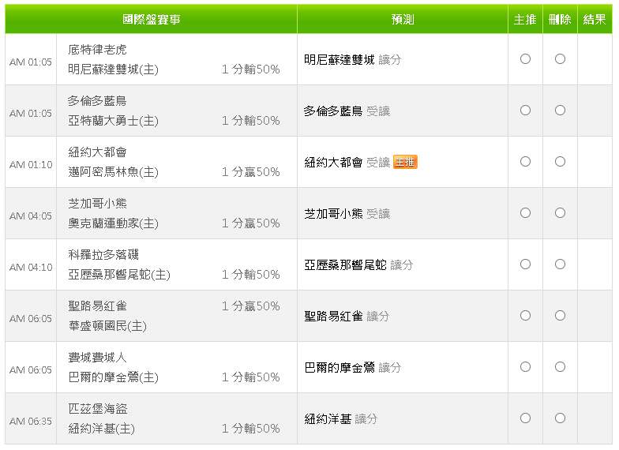Select 刪除 radio for 亞歷桑那響尾蛇 讓分 row
The height and width of the screenshot is (450, 619).
(x=560, y=264)
